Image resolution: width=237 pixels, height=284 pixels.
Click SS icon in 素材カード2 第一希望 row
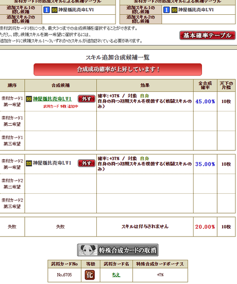(29, 163)
